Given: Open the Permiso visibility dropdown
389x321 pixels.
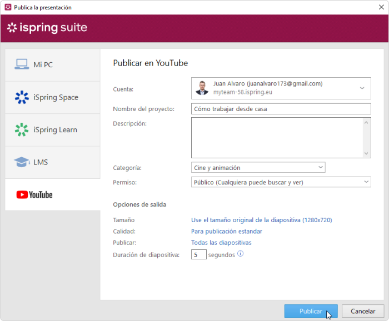Looking at the screenshot, I should [366, 182].
